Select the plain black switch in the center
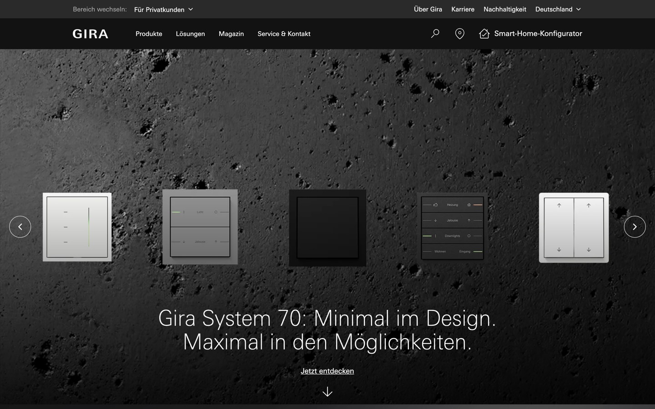The image size is (655, 409). 327,228
